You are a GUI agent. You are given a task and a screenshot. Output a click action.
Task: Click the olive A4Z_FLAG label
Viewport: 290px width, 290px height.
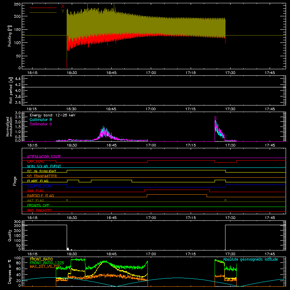[36, 200]
